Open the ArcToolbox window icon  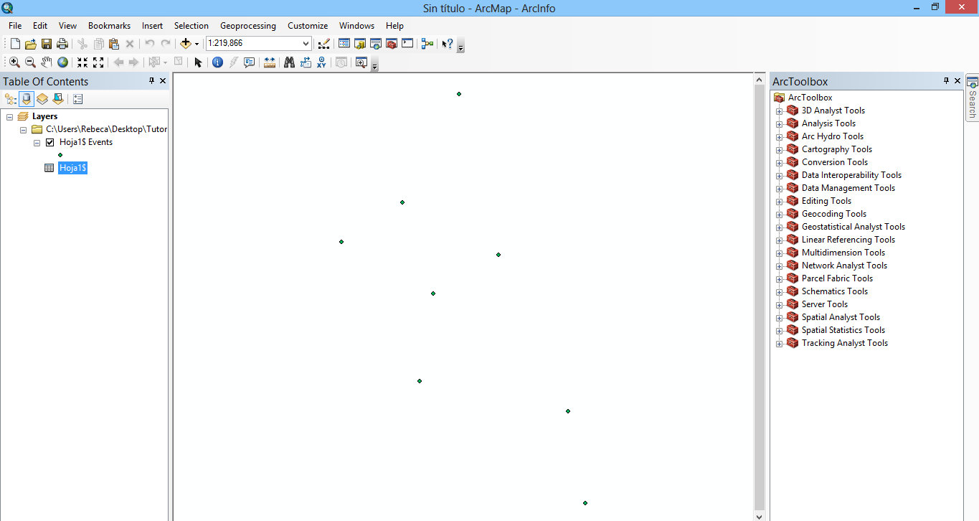[392, 44]
